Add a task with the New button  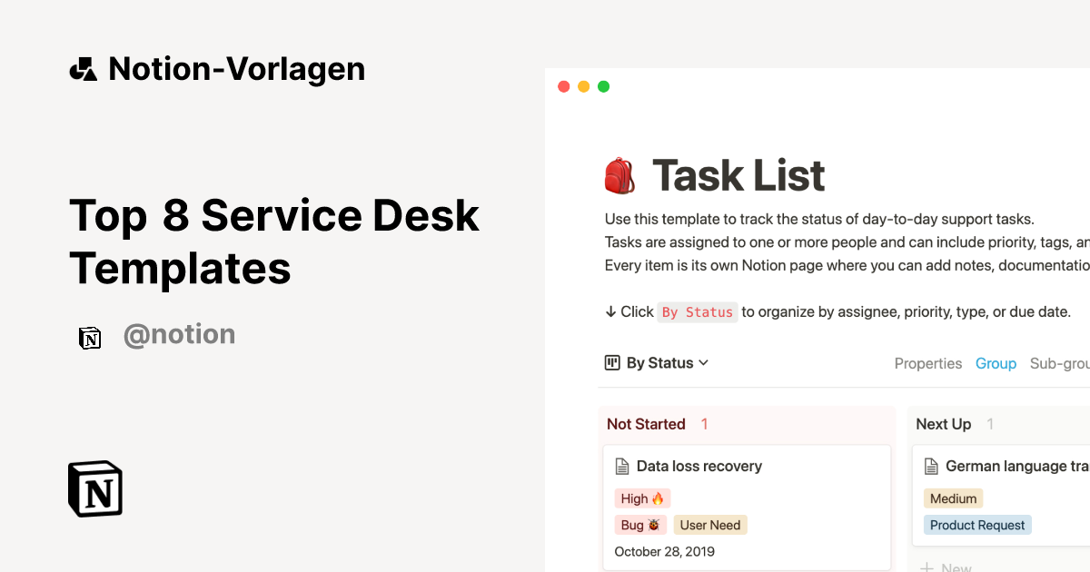click(950, 567)
